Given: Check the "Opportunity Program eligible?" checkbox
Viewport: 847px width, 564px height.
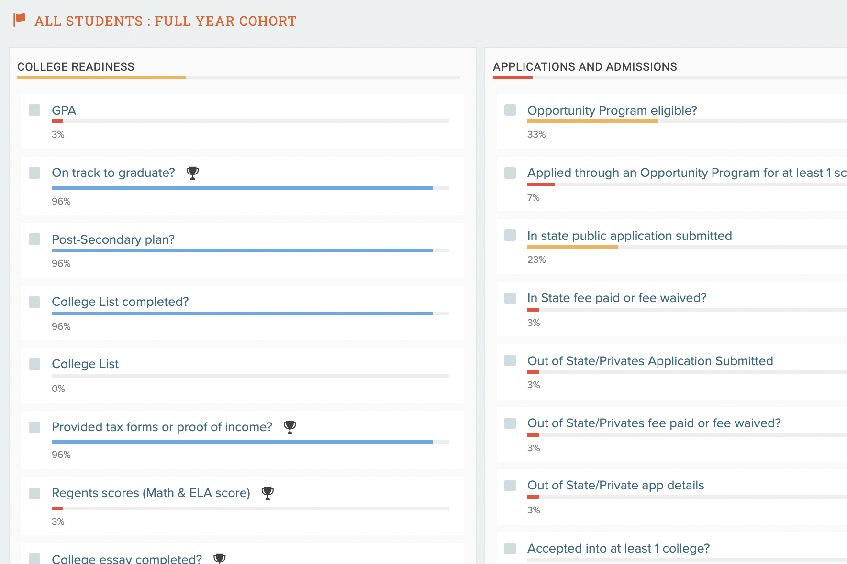Looking at the screenshot, I should click(x=510, y=110).
